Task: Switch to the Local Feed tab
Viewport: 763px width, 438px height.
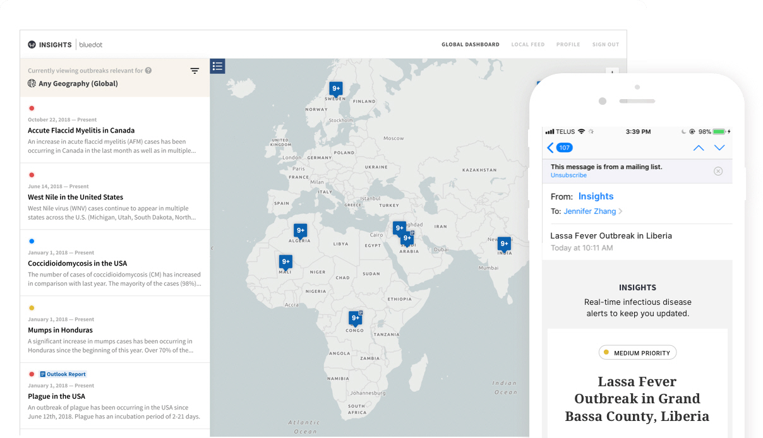Action: [527, 45]
